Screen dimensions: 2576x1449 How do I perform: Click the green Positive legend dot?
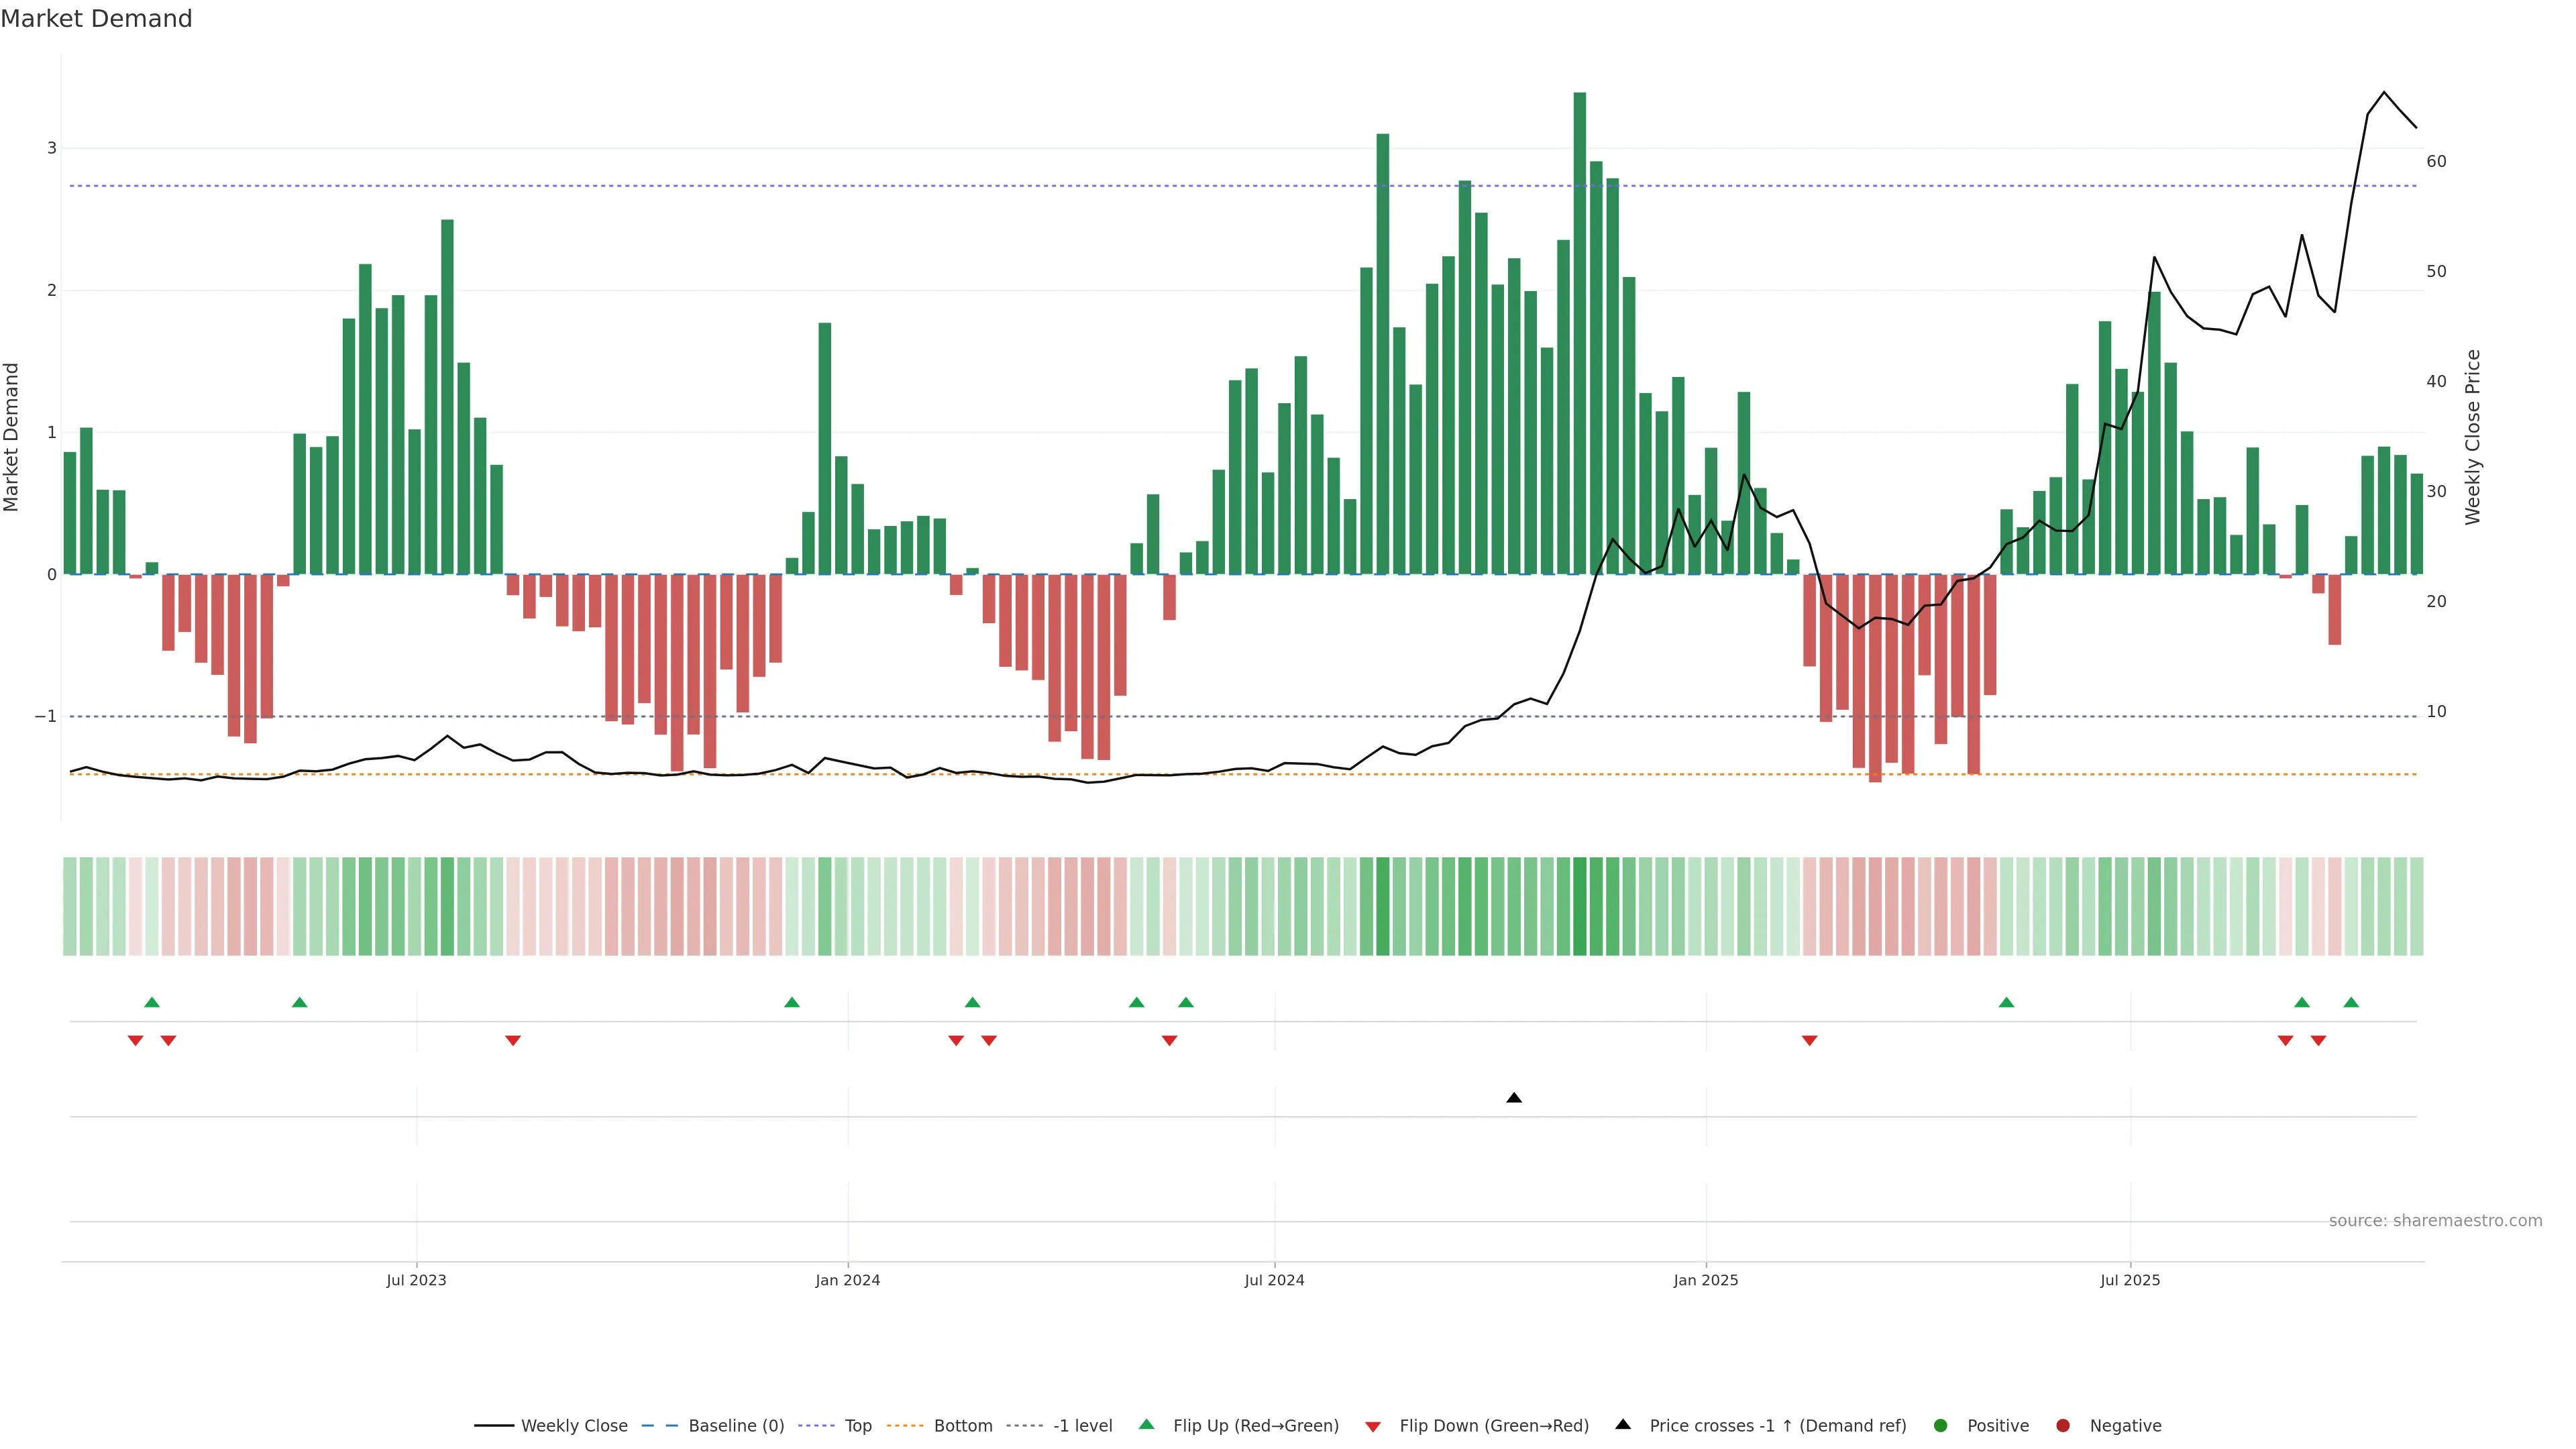pos(1941,1425)
